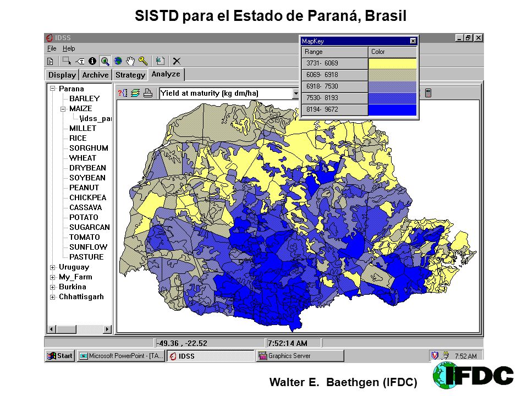Close the MapKey window
528x396 pixels.
click(413, 41)
